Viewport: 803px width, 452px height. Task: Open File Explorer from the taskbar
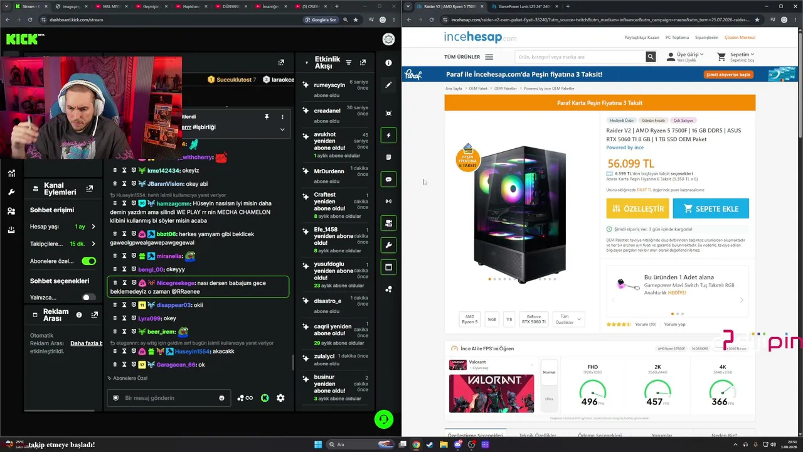(444, 444)
